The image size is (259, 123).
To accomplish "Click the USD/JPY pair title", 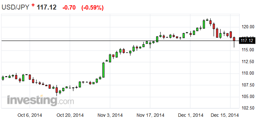I will click(16, 7).
